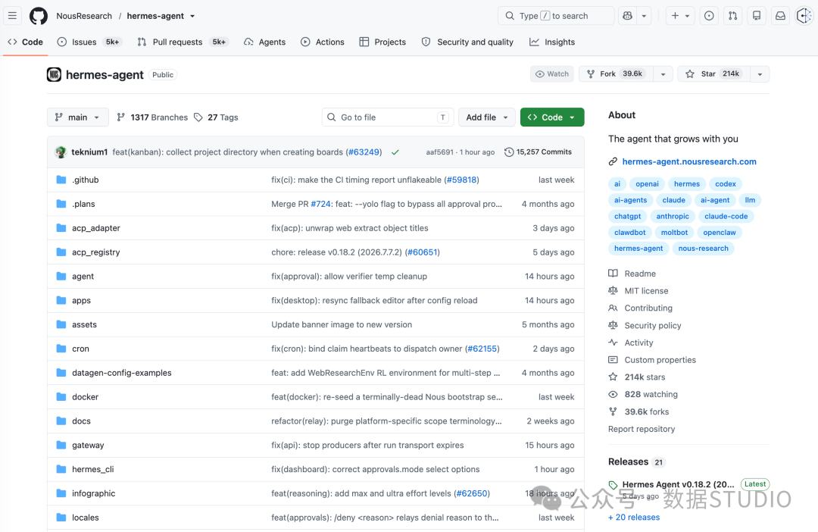Star the hermes-agent repository
The width and height of the screenshot is (818, 532).
pyautogui.click(x=713, y=74)
